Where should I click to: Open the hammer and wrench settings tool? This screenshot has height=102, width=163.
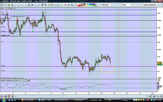(x=42, y=5)
